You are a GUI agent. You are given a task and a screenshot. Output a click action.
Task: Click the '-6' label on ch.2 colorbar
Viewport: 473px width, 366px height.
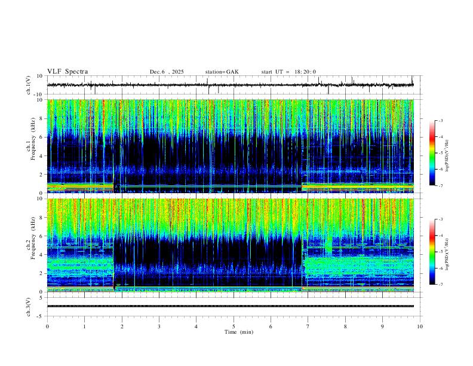tap(441, 268)
